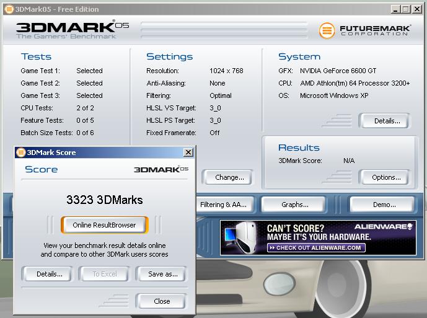Save the score with Save as...
This screenshot has width=427, height=318.
(162, 274)
